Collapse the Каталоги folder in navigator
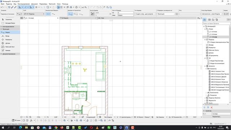 coord(205,66)
